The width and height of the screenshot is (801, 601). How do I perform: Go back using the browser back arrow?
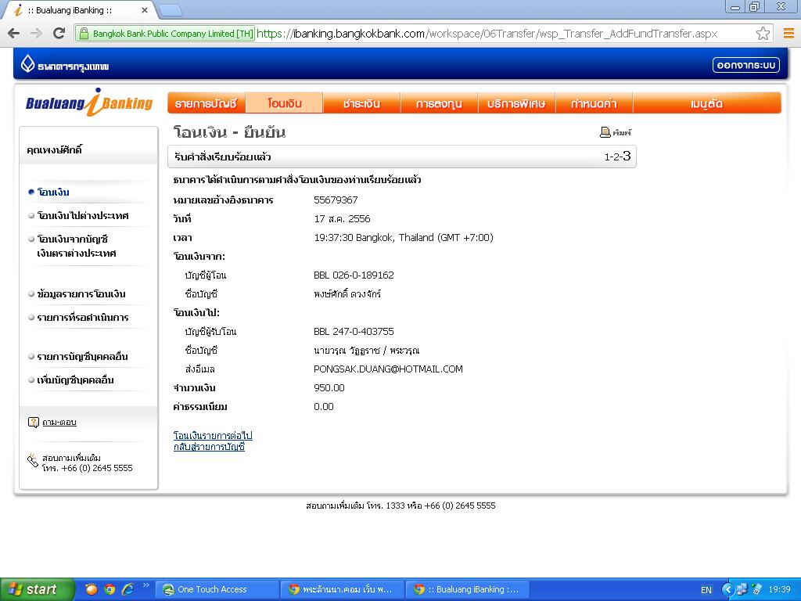coord(13,33)
